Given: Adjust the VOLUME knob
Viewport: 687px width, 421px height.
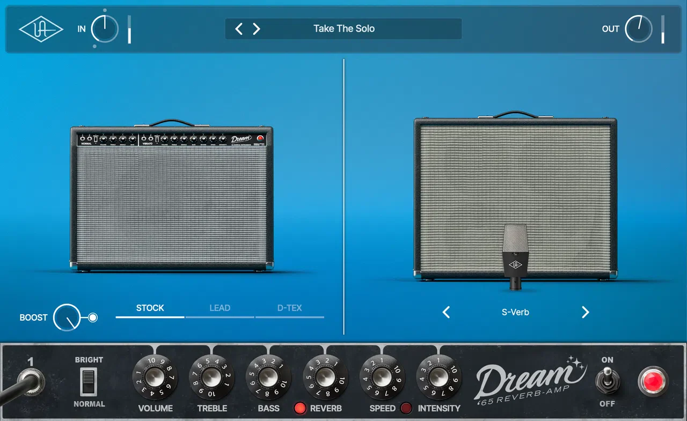Looking at the screenshot, I should 155,379.
